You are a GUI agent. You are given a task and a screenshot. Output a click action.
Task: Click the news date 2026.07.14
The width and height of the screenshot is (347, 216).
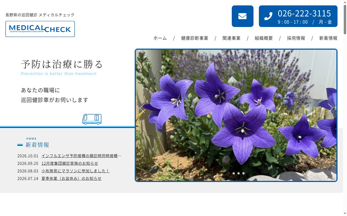pos(28,178)
